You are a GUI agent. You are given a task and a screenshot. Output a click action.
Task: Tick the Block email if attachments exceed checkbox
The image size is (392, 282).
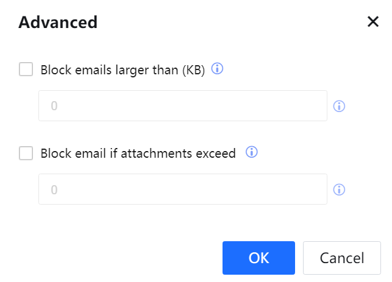pos(26,153)
